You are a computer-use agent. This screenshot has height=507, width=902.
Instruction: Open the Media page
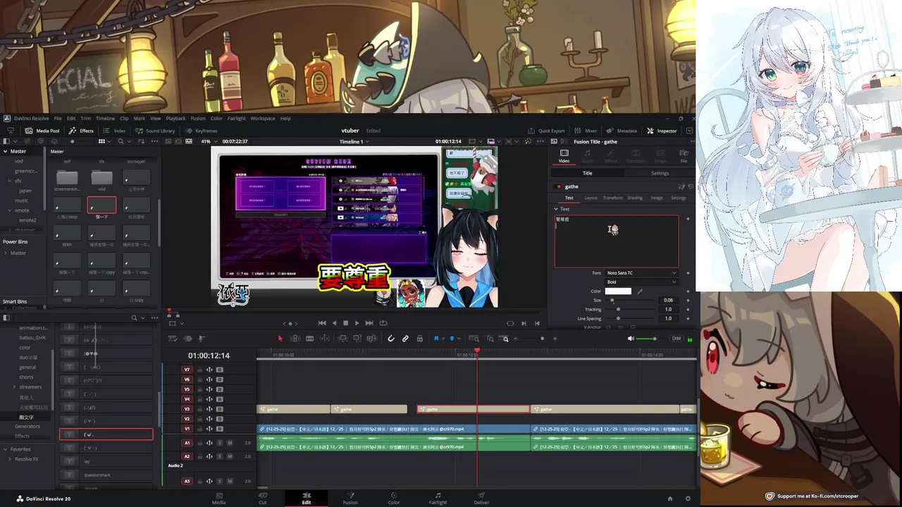219,499
